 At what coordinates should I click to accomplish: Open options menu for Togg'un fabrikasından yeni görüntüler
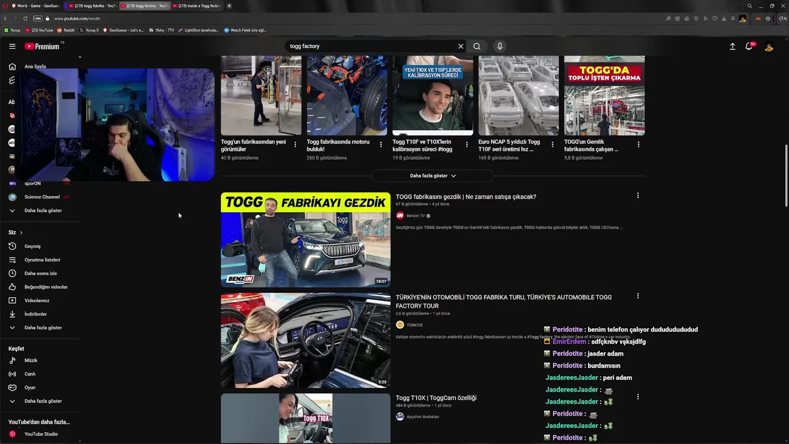tap(295, 144)
